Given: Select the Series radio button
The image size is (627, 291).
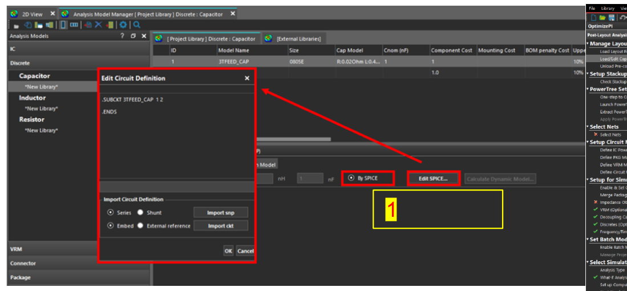Looking at the screenshot, I should coord(110,213).
